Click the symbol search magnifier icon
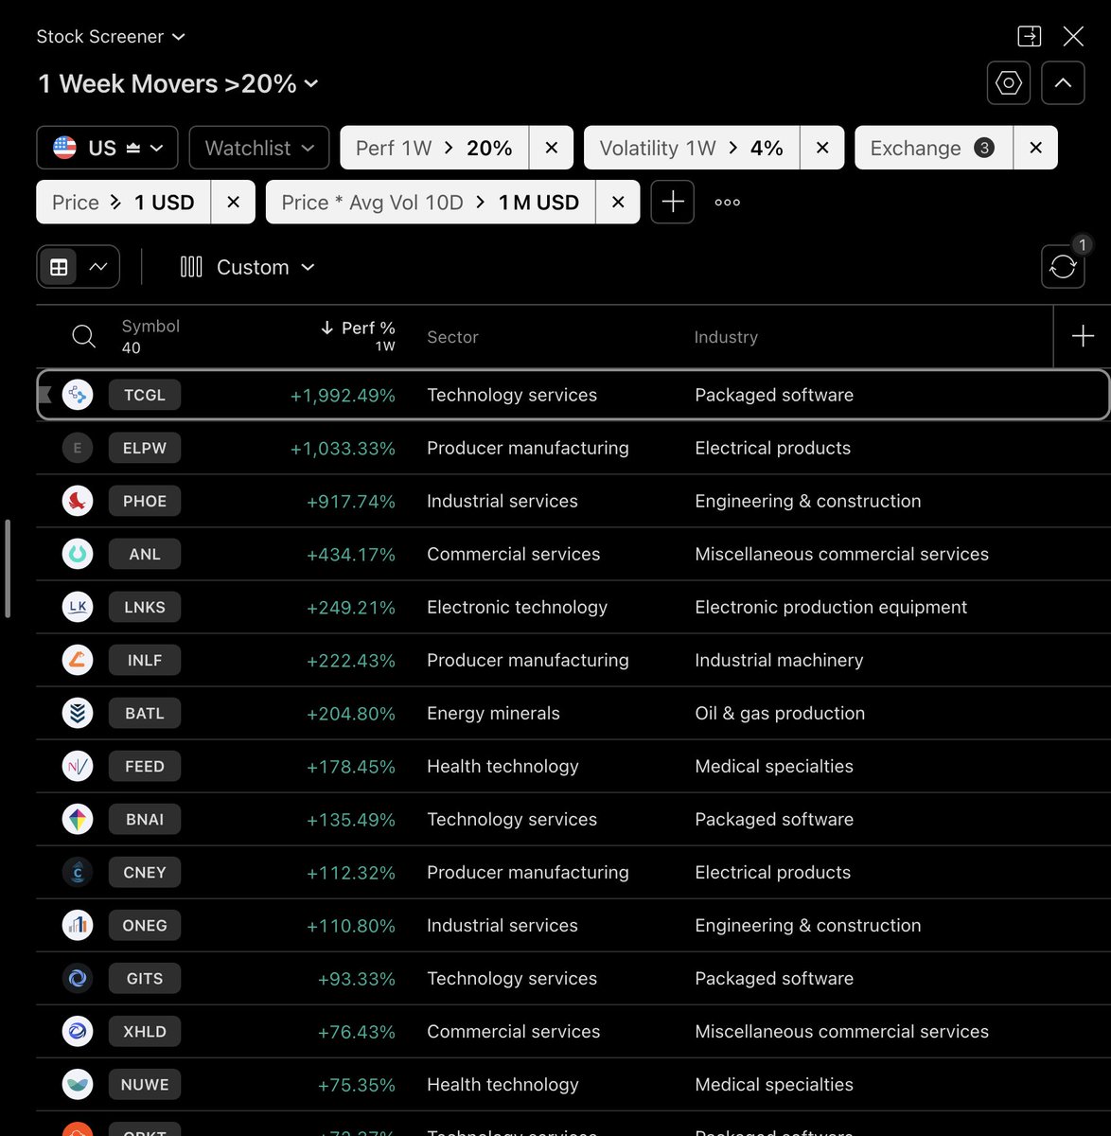 coord(83,336)
